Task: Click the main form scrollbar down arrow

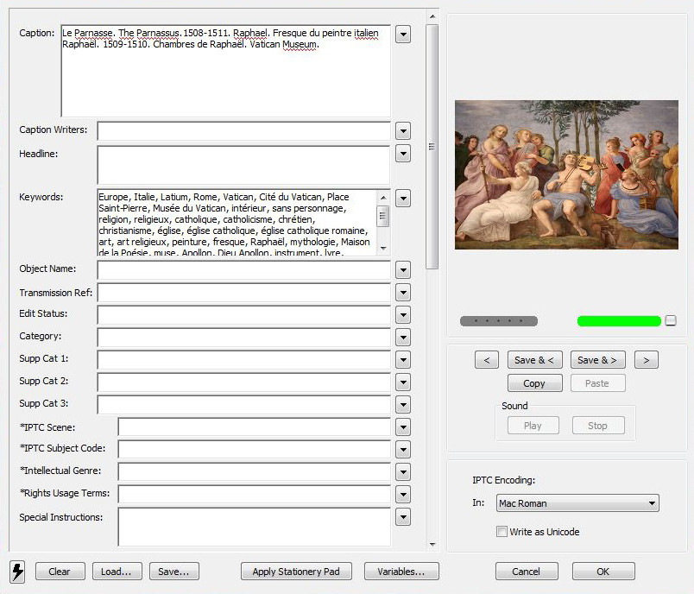Action: tap(432, 545)
